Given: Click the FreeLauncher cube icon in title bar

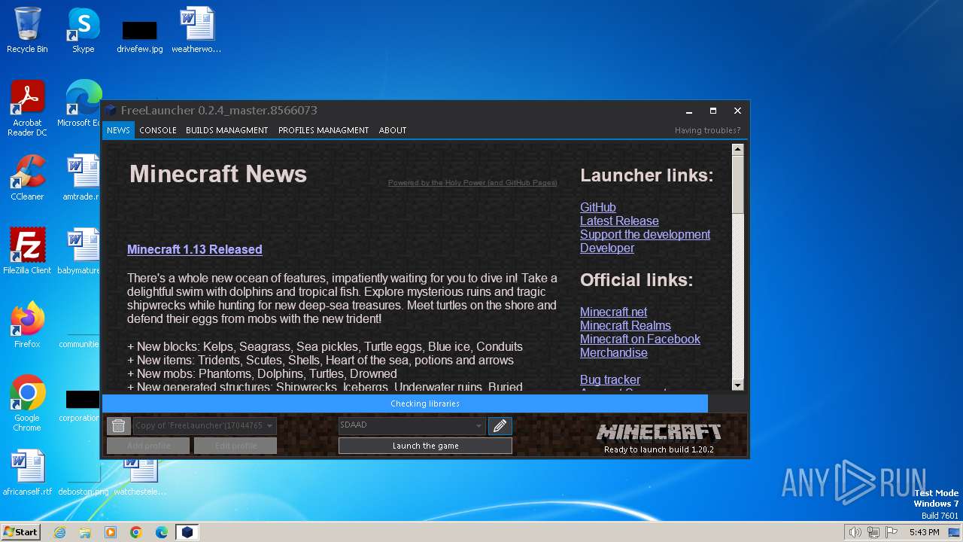Looking at the screenshot, I should point(111,111).
